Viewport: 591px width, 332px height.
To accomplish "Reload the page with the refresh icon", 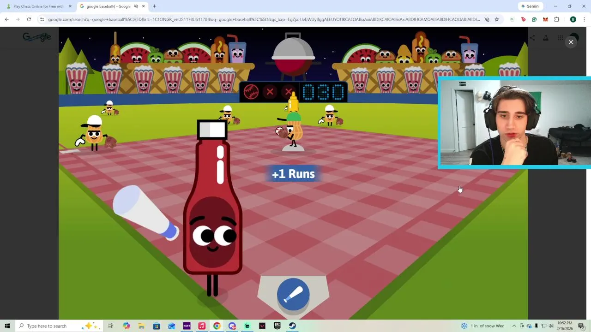I will click(x=29, y=19).
